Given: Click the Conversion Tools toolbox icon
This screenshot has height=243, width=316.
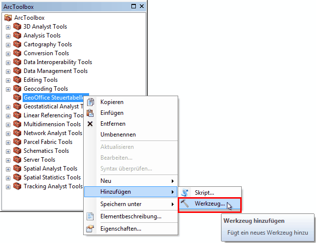Looking at the screenshot, I should point(18,53).
